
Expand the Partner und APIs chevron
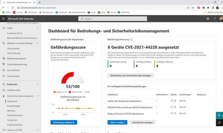pos(38,130)
